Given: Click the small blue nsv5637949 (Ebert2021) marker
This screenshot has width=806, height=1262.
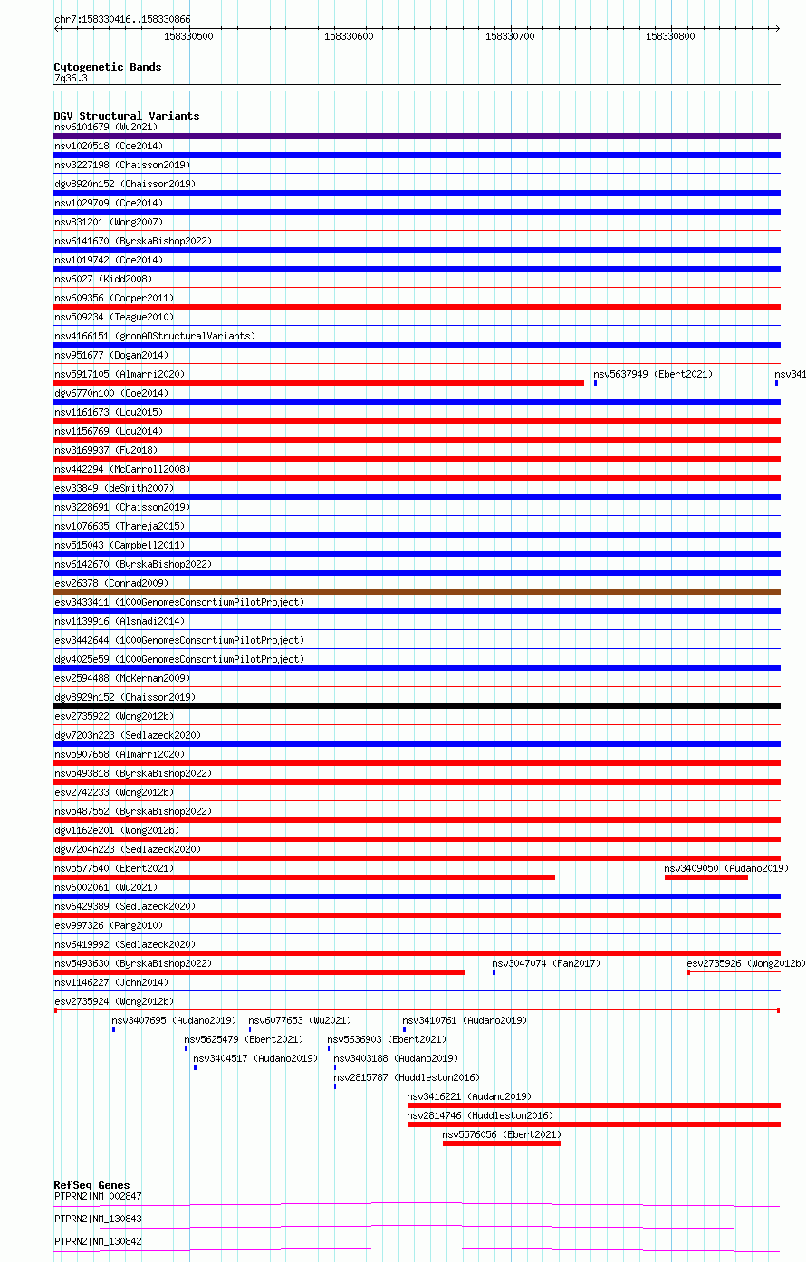Looking at the screenshot, I should 595,383.
